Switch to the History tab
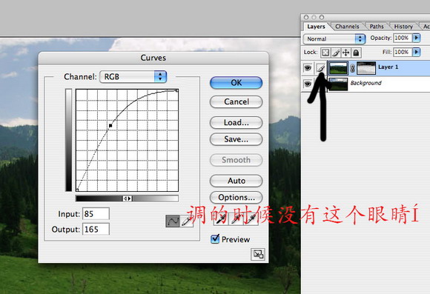 403,27
